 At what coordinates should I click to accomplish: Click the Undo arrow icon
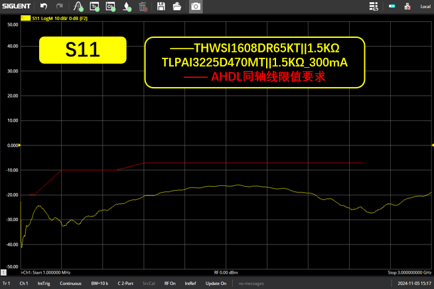tap(44, 7)
